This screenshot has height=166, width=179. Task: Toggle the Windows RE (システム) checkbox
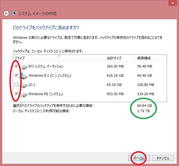(x=16, y=94)
